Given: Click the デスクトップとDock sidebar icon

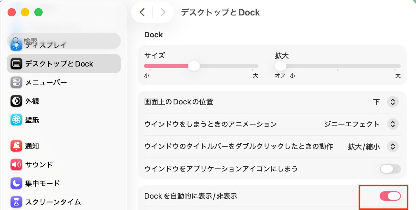Looking at the screenshot, I should (16, 64).
